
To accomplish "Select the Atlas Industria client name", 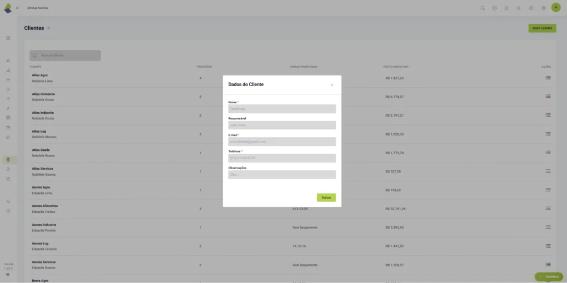I will pyautogui.click(x=43, y=113).
